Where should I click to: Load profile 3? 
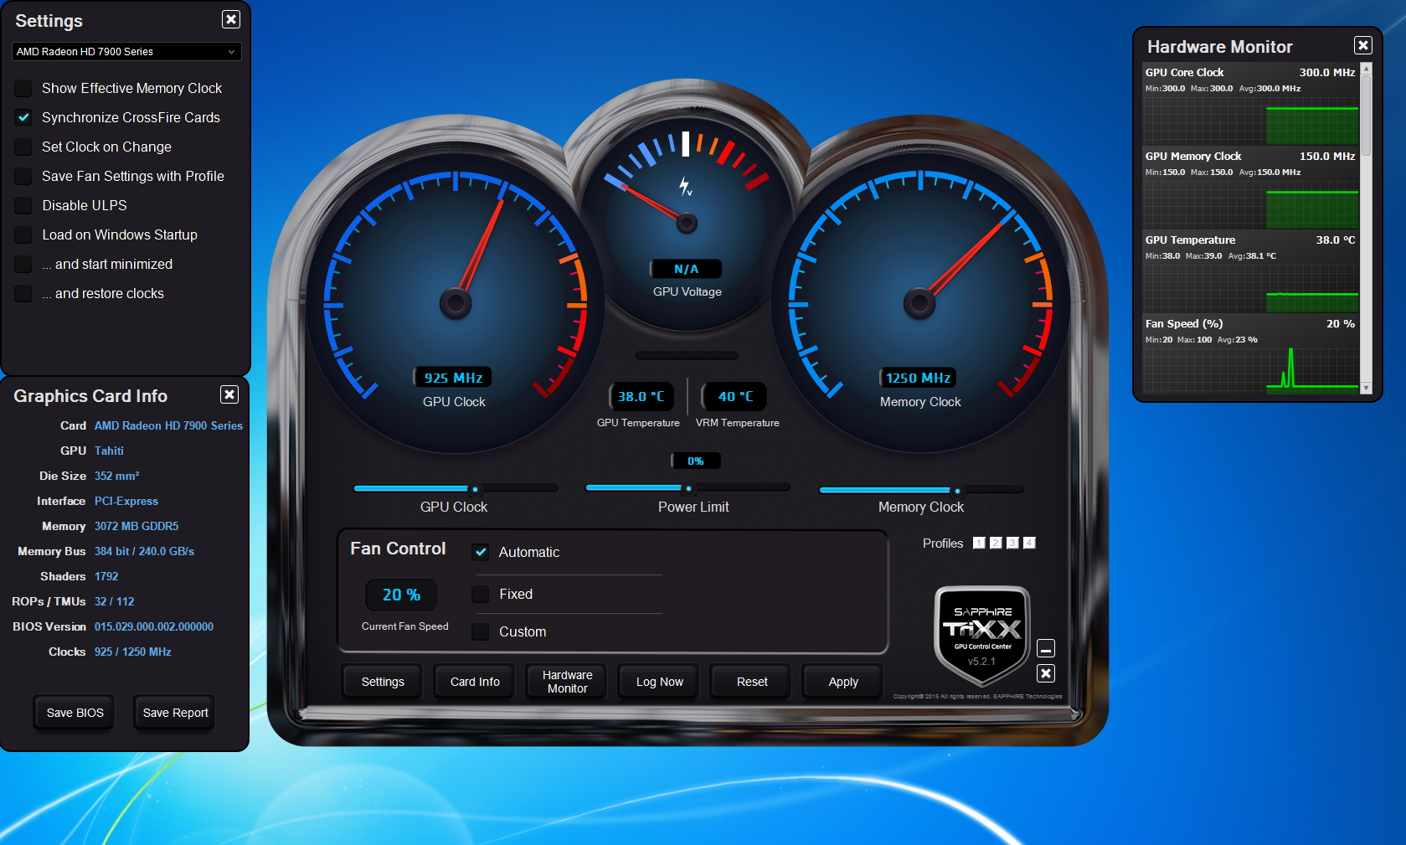click(1012, 543)
